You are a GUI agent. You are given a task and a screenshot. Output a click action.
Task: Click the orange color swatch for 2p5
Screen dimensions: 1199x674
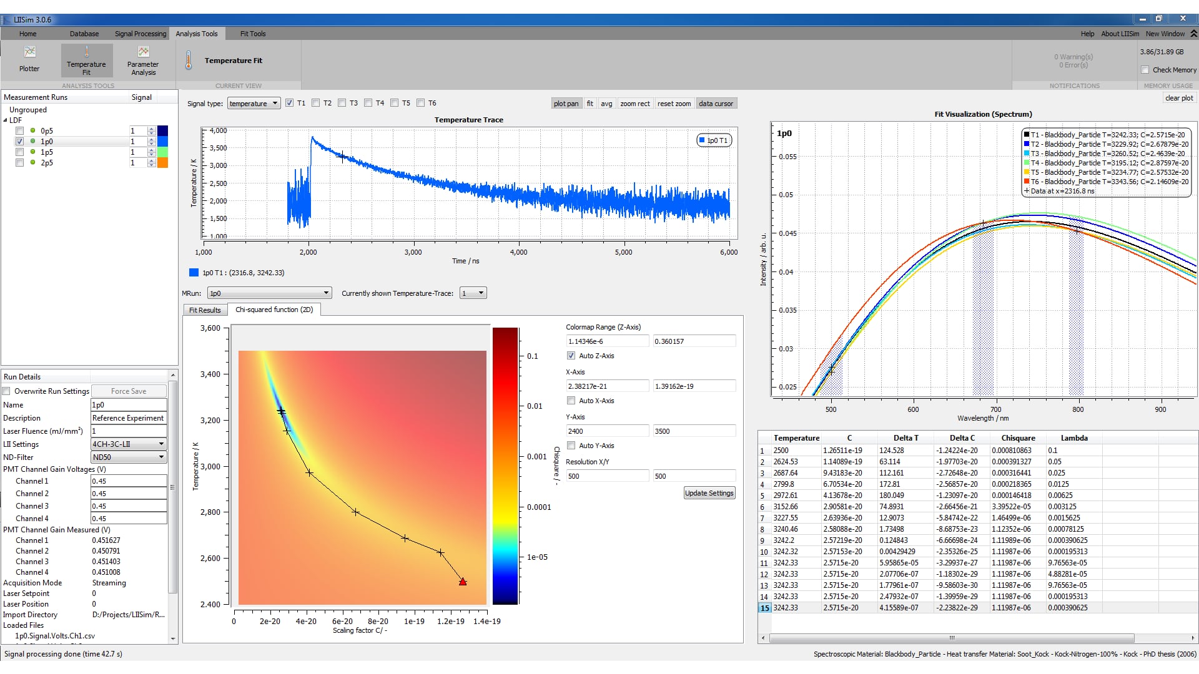pos(162,163)
